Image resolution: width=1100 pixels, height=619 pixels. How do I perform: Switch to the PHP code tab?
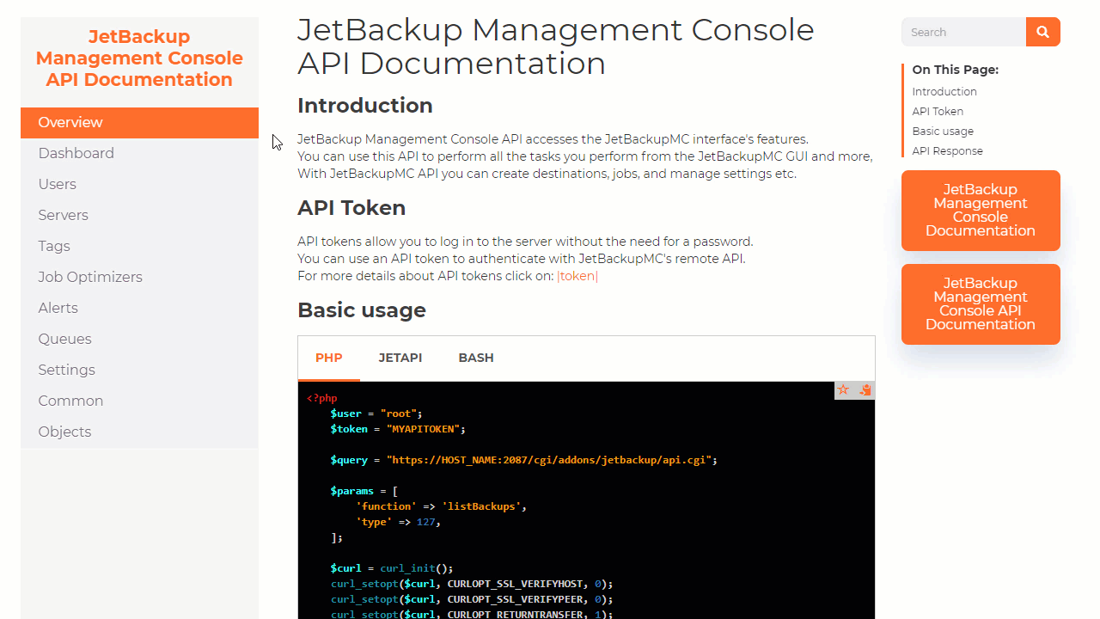[x=329, y=359]
